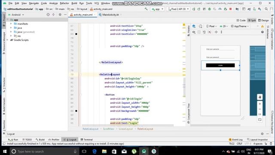Open the Layout Inspector
This screenshot has height=155, width=275.
257,139
